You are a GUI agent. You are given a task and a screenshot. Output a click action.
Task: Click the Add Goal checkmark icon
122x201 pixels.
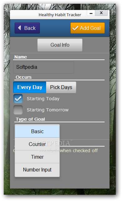click(x=75, y=28)
